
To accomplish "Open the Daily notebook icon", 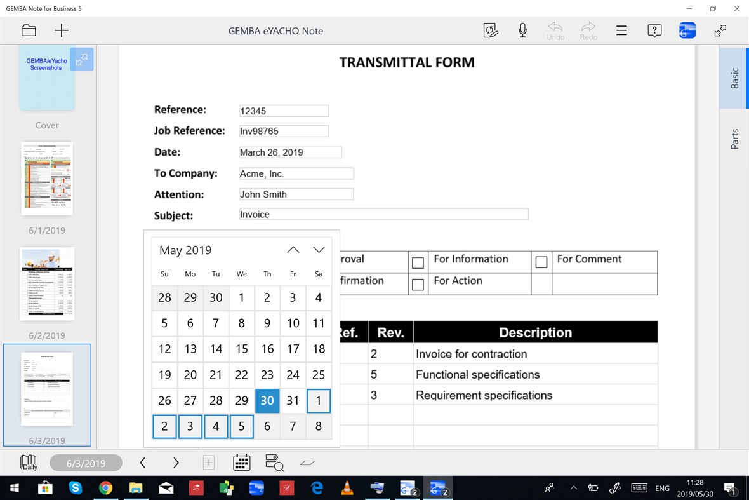I will point(28,463).
